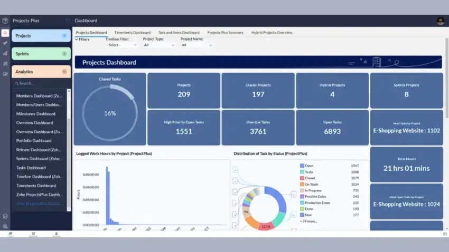Collapse the sidebar using the menu icon
449x252 pixels.
tap(68, 21)
